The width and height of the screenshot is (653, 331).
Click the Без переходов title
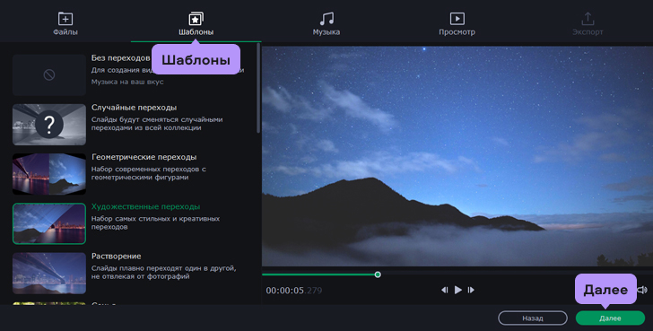(120, 58)
